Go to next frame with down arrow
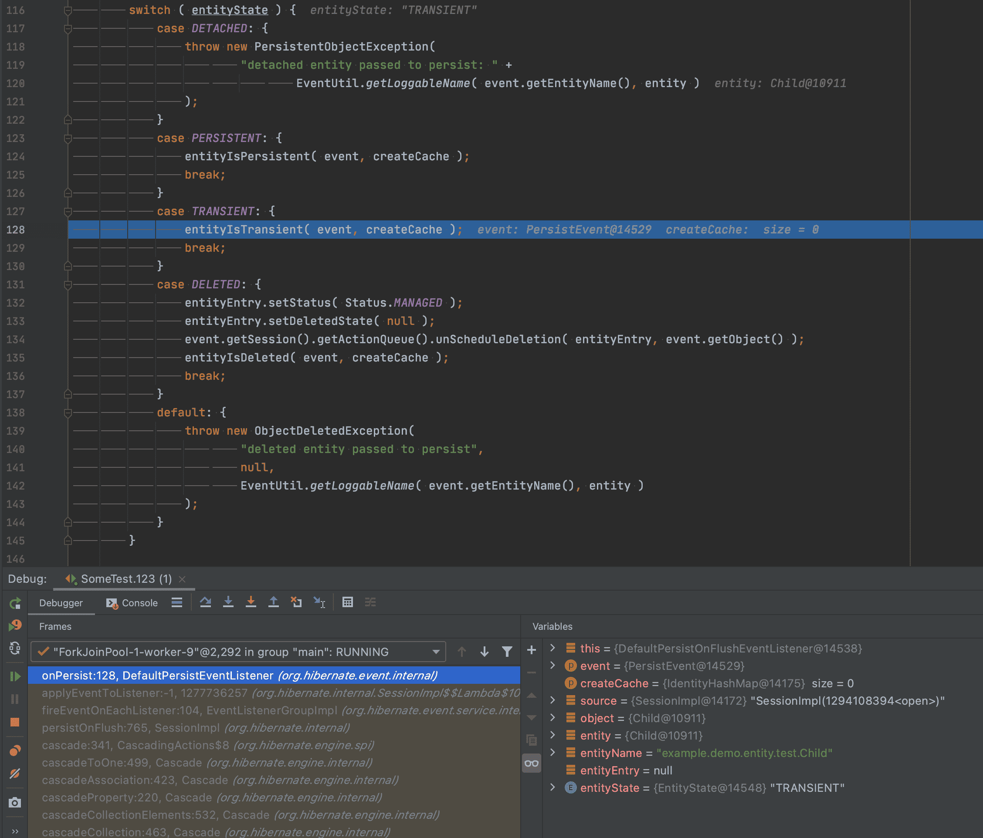The image size is (983, 838). pos(485,652)
